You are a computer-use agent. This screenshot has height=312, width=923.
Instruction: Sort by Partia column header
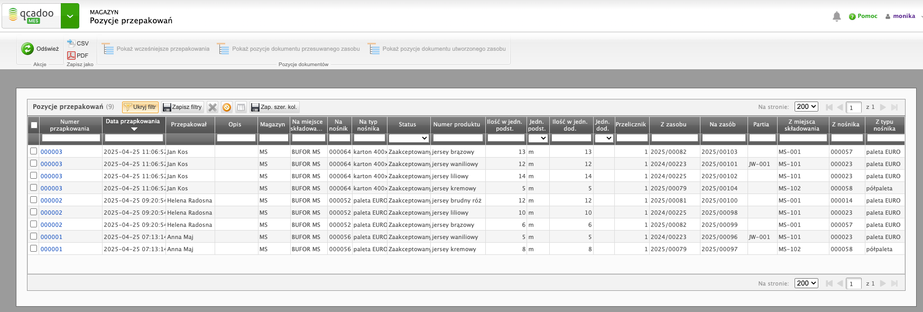[761, 125]
